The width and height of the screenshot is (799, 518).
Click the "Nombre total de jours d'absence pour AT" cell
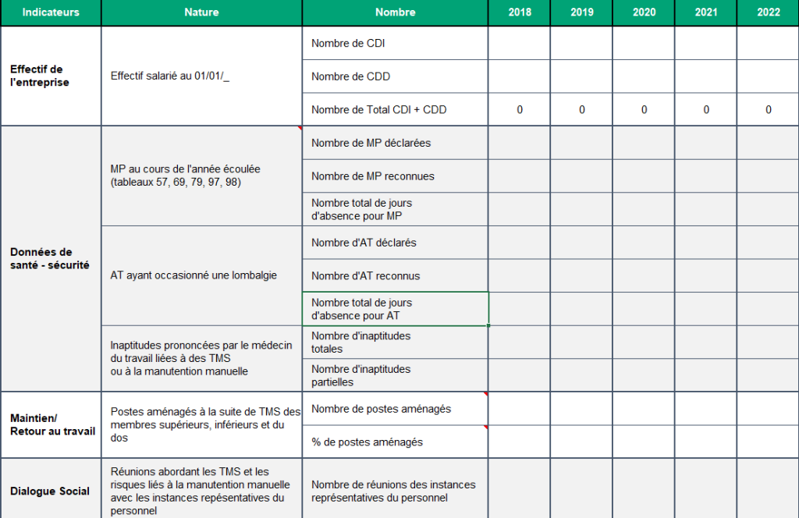click(395, 309)
